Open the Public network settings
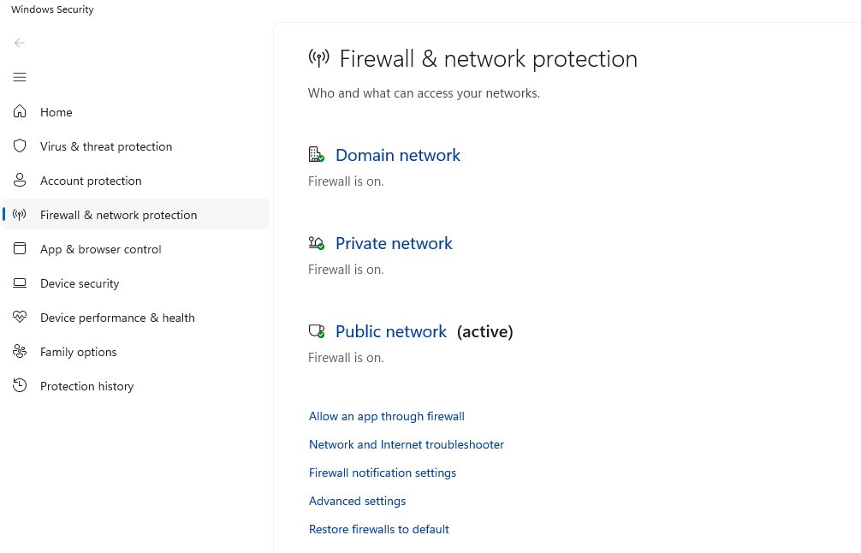Screen dimensions: 861x553 point(390,331)
